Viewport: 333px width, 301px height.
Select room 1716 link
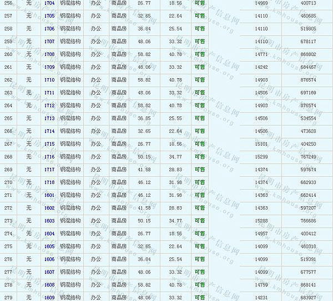coord(49,157)
